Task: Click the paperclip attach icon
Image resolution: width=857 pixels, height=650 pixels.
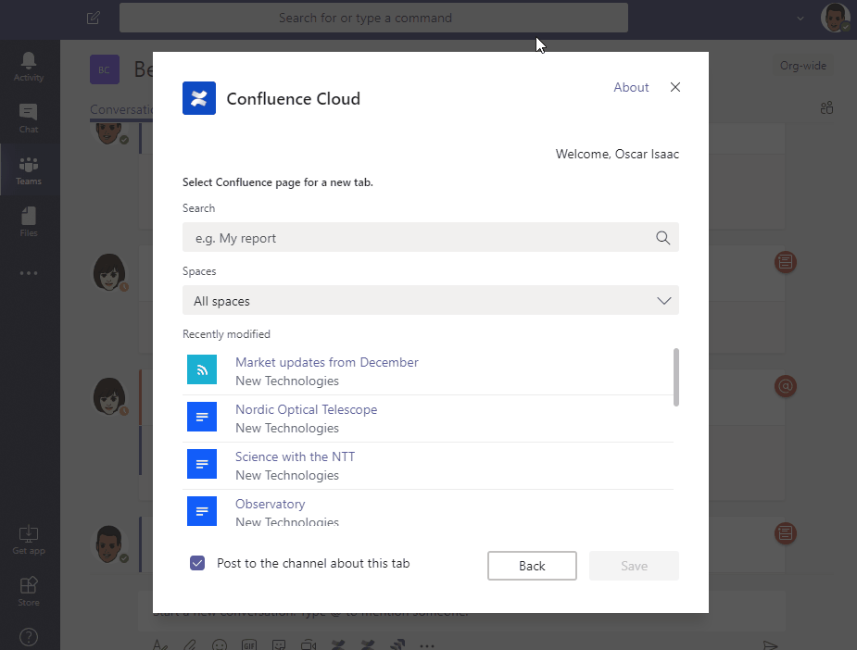Action: (190, 645)
